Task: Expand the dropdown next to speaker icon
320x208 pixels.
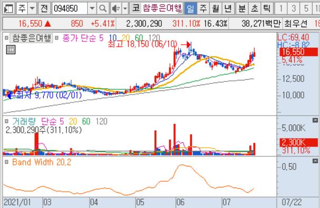Action: [x=125, y=8]
